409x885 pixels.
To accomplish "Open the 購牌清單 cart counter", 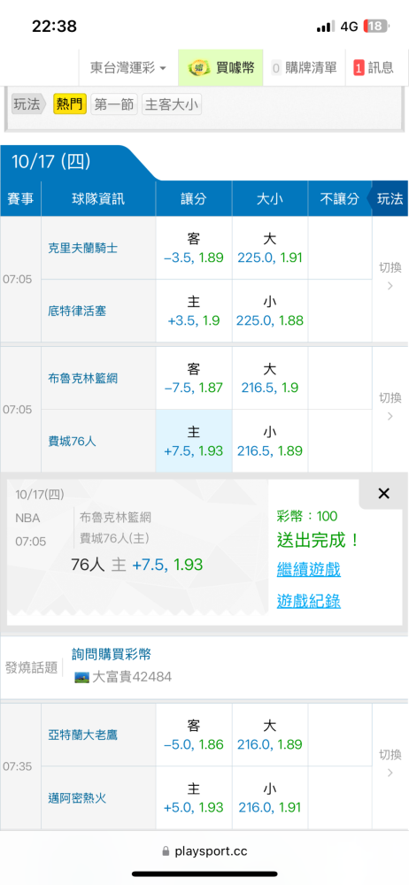I will [304, 68].
